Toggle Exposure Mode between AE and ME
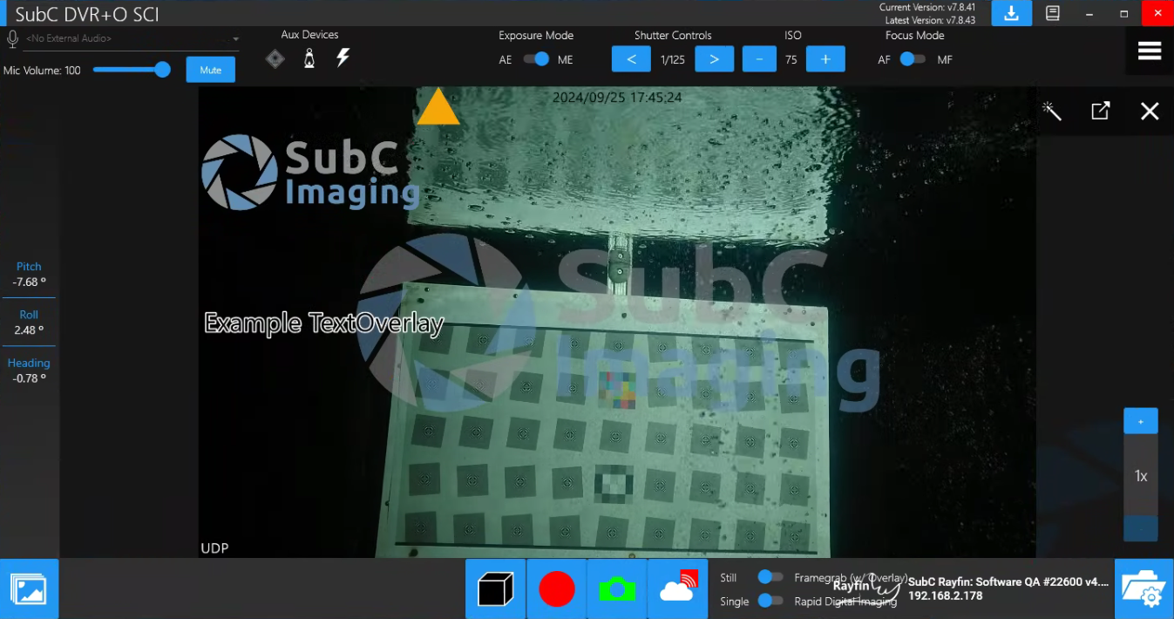Viewport: 1174px width, 619px height. (x=536, y=59)
